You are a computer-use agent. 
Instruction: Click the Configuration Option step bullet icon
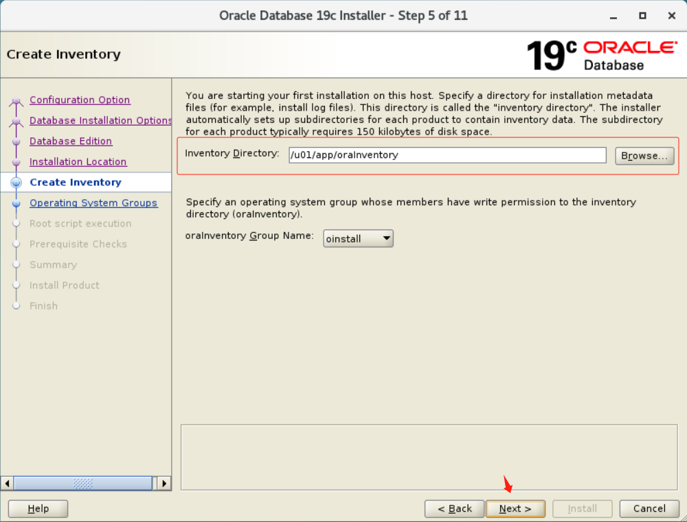16,101
